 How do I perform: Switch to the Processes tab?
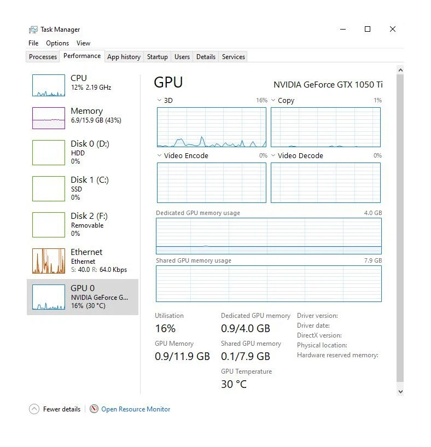coord(43,57)
